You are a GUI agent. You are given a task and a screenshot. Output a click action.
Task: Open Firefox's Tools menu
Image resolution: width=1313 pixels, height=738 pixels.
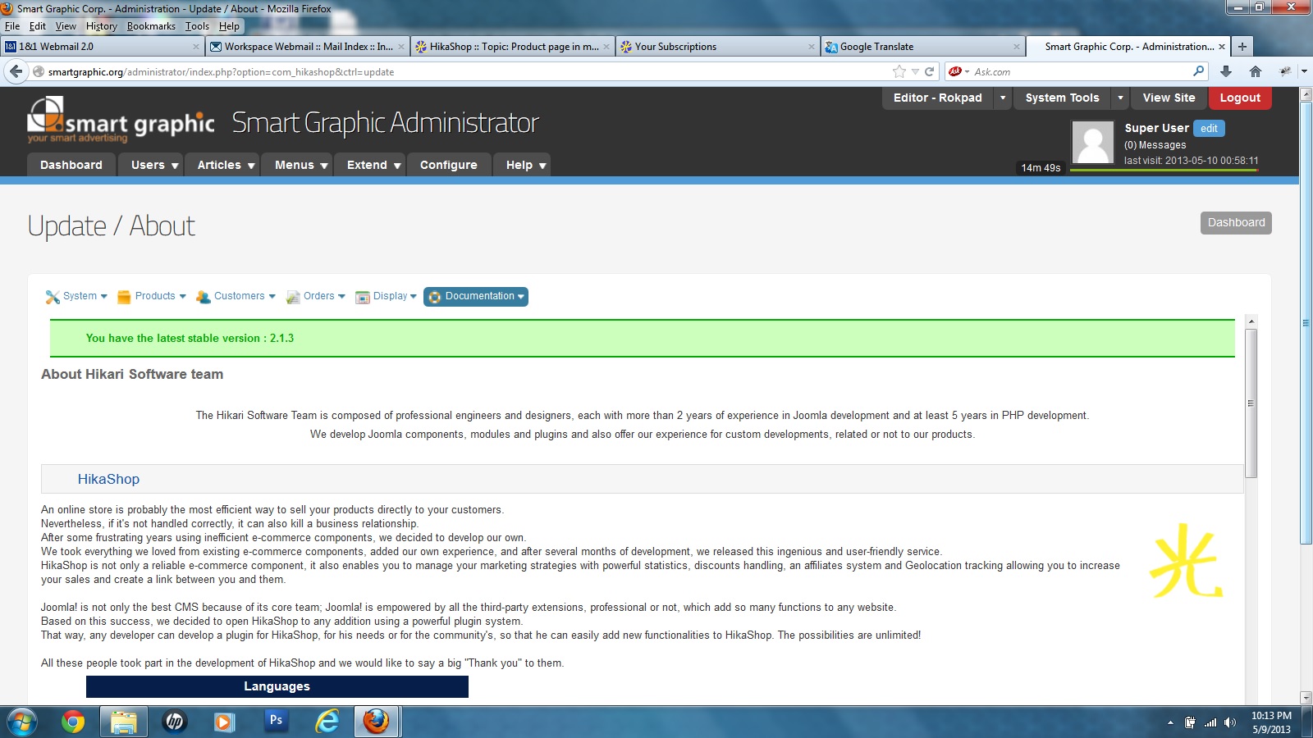197,26
